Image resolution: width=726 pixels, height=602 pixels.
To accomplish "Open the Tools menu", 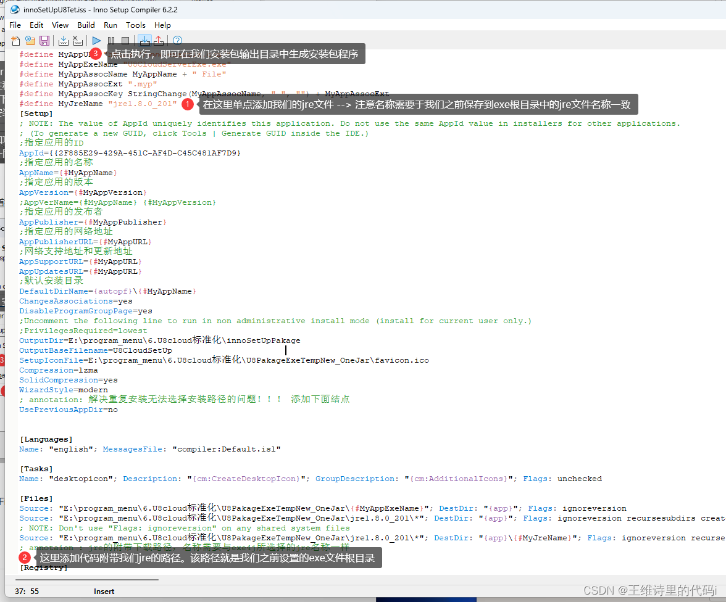I will pos(136,25).
